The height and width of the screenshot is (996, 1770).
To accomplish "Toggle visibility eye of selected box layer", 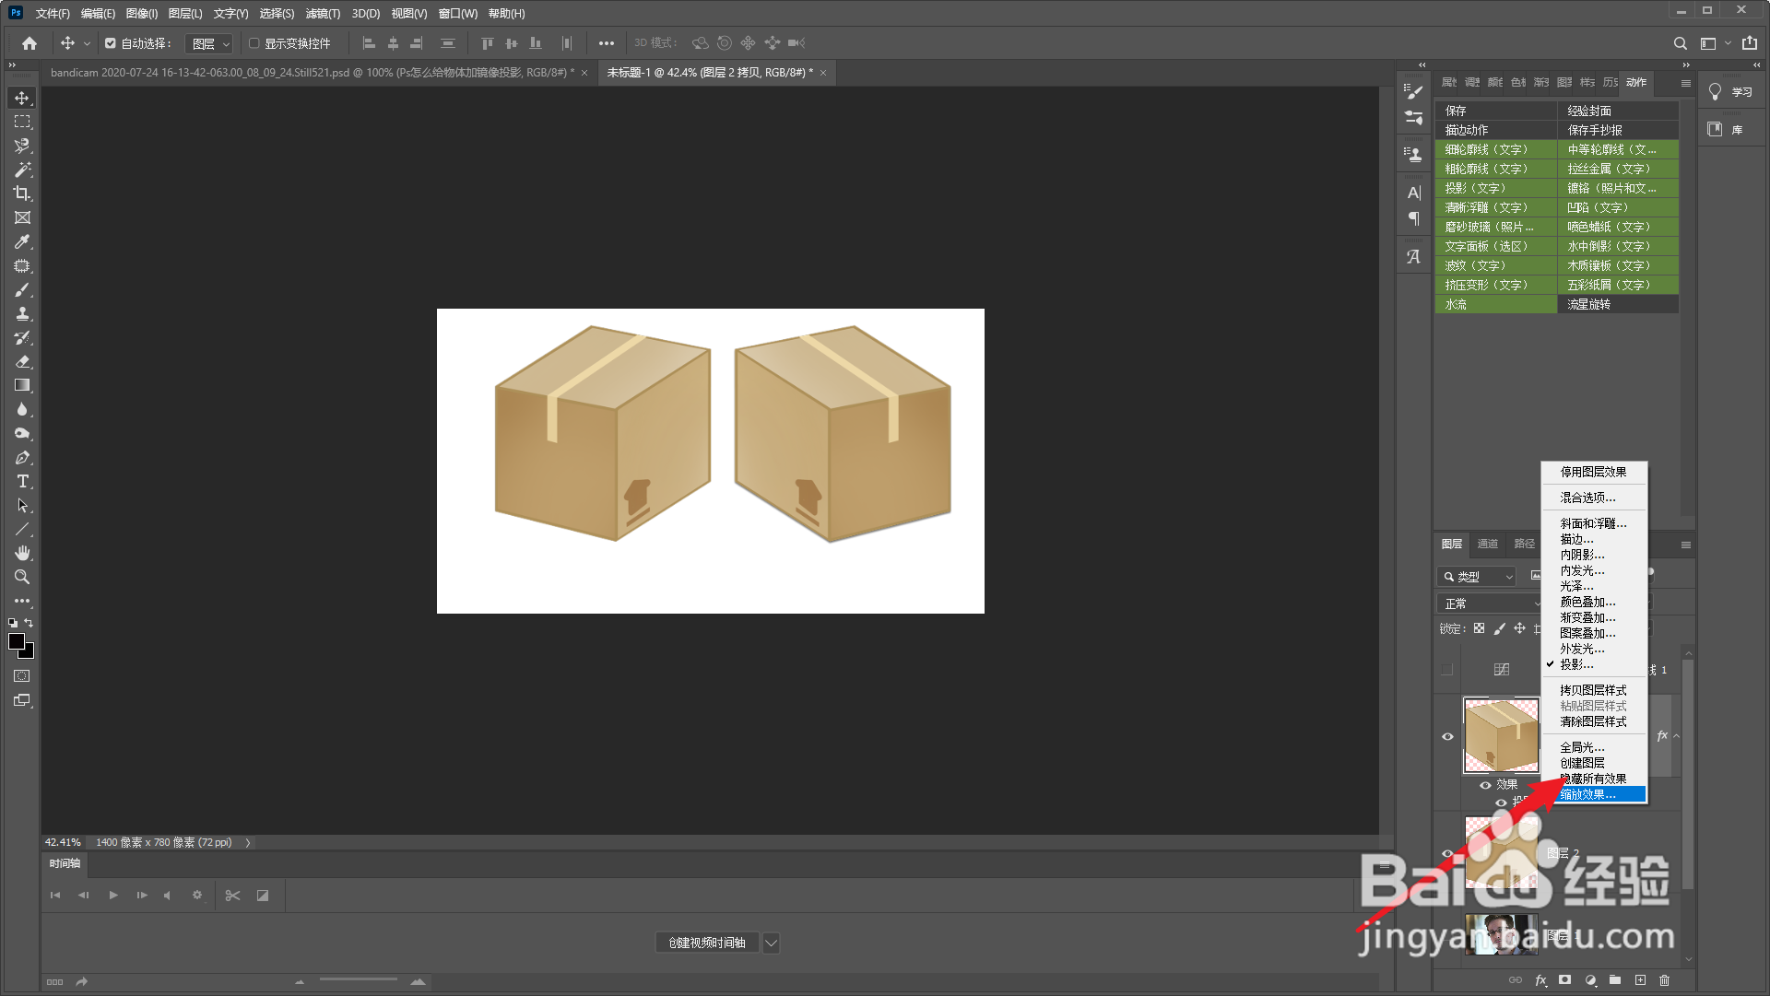I will point(1447,736).
